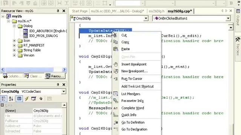This screenshot has height=135, width=241.
Task: Show Events with lightning bolt icon
Action: tap(27, 99)
